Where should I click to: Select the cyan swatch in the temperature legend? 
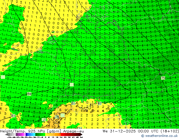[x=34, y=134]
